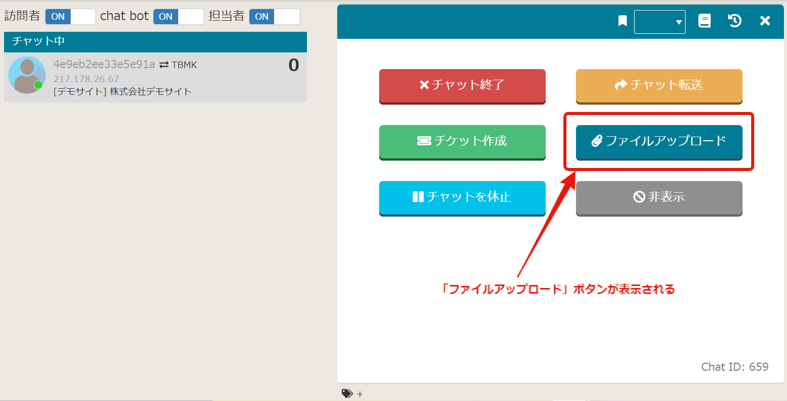Viewport: 787px width, 401px height.
Task: Click the green チケット作成 button
Action: 462,141
